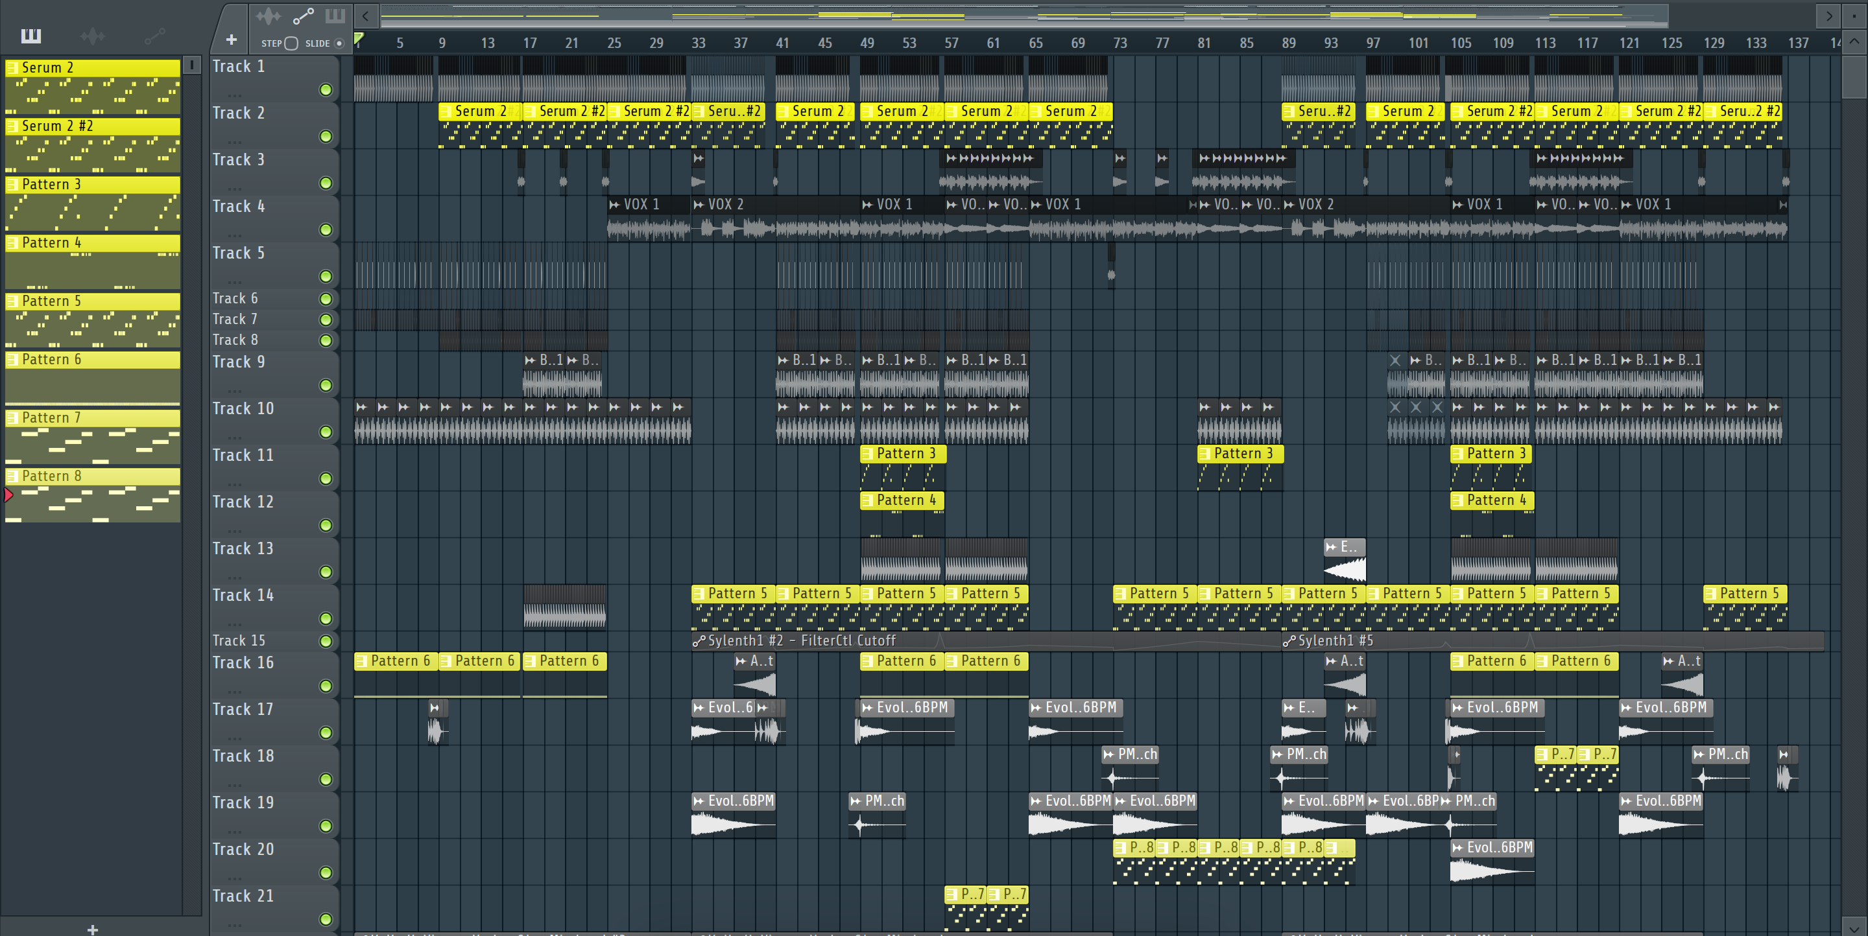Select pattern clip focus in playlist header
Image resolution: width=1868 pixels, height=936 pixels.
coord(335,15)
